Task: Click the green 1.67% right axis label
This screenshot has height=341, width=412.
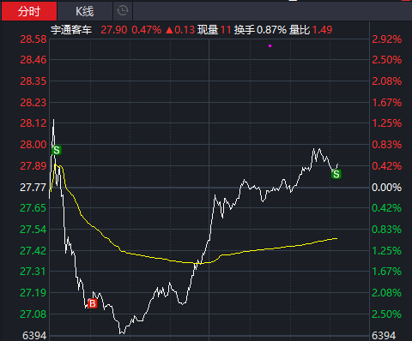Action: click(387, 272)
